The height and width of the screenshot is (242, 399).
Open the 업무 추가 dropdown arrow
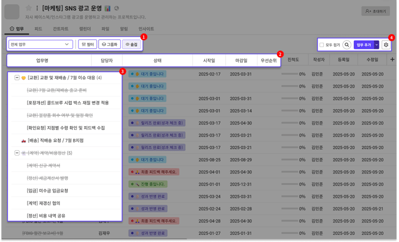coord(376,45)
